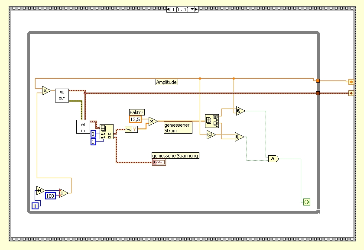Viewport: 364px width, 250px height.
Task: Click the Index Array function node
Action: [x=107, y=131]
